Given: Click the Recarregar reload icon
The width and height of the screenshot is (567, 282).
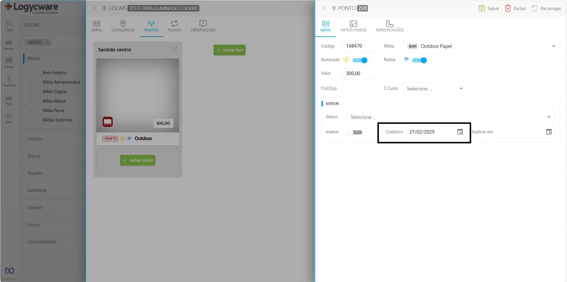Looking at the screenshot, I should click(534, 8).
